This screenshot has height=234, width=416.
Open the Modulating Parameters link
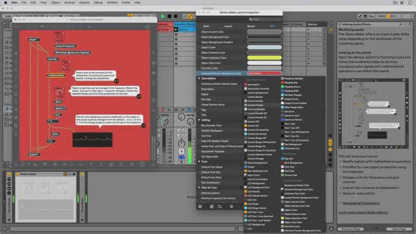coord(361,203)
